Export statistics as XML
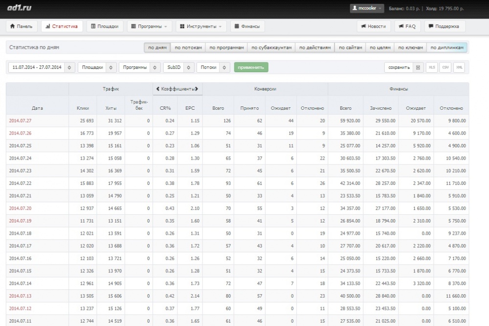This screenshot has width=489, height=326. [x=459, y=67]
